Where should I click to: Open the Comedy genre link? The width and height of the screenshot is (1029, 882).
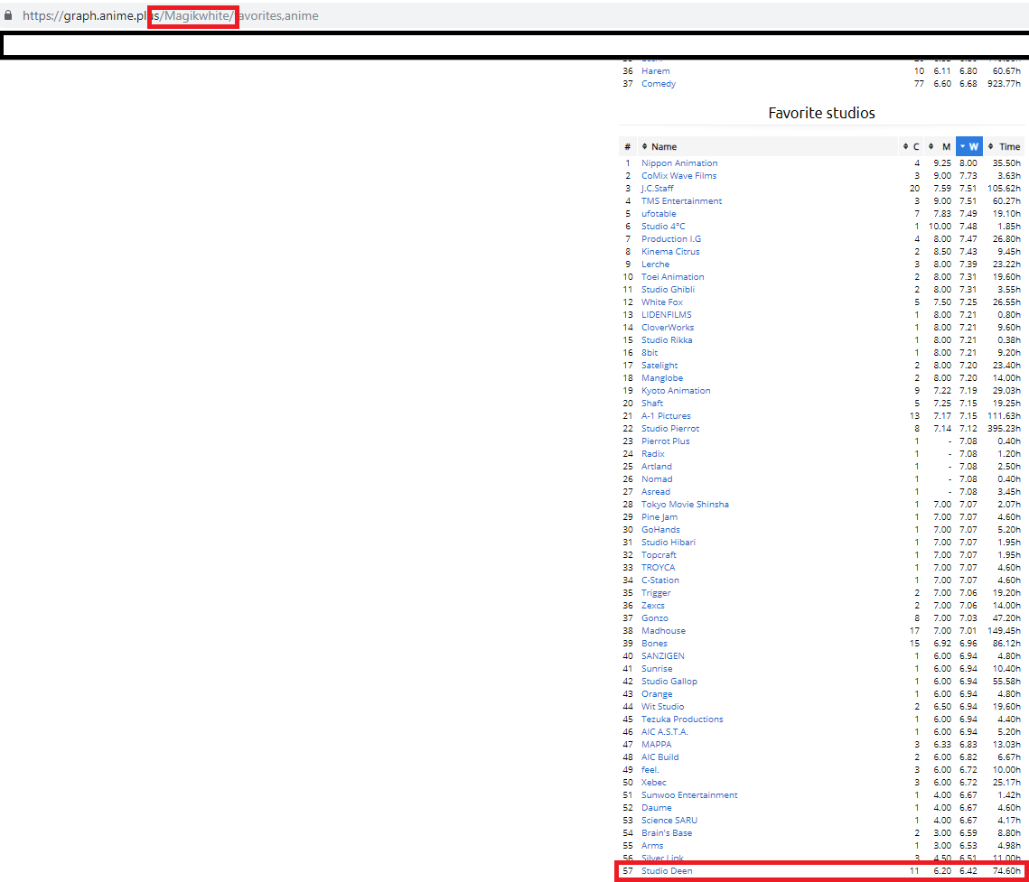(x=658, y=84)
